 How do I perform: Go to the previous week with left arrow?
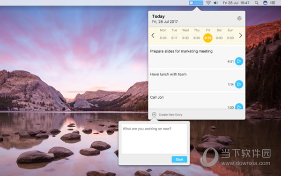tap(153, 36)
